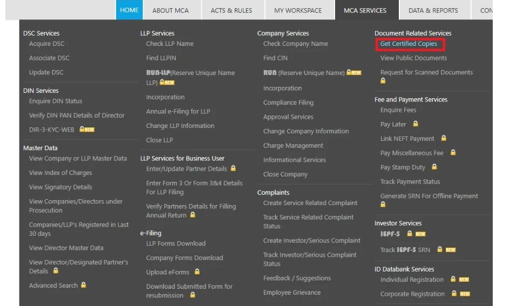Select Check Company Name

(x=295, y=44)
